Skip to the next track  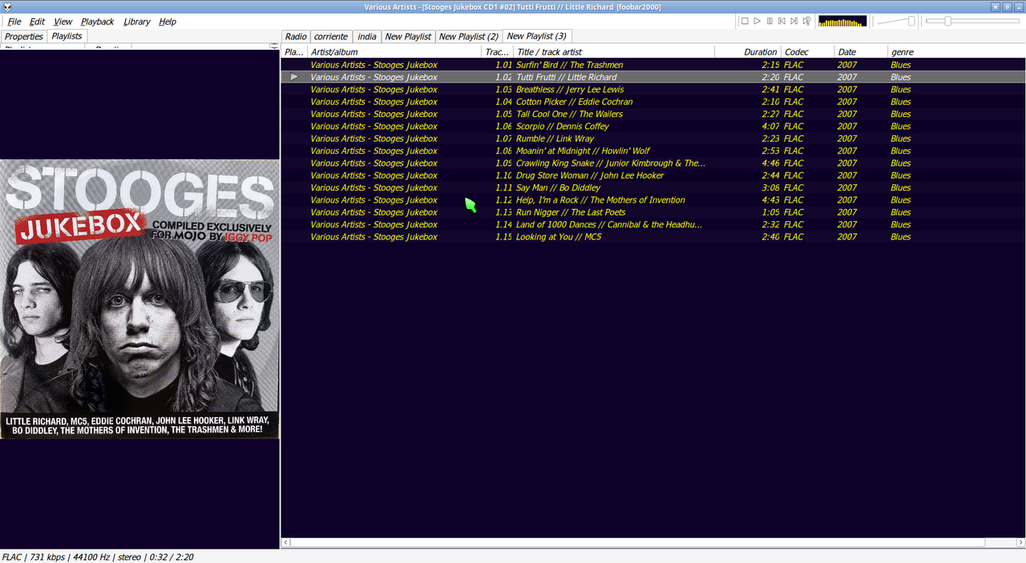pyautogui.click(x=794, y=21)
